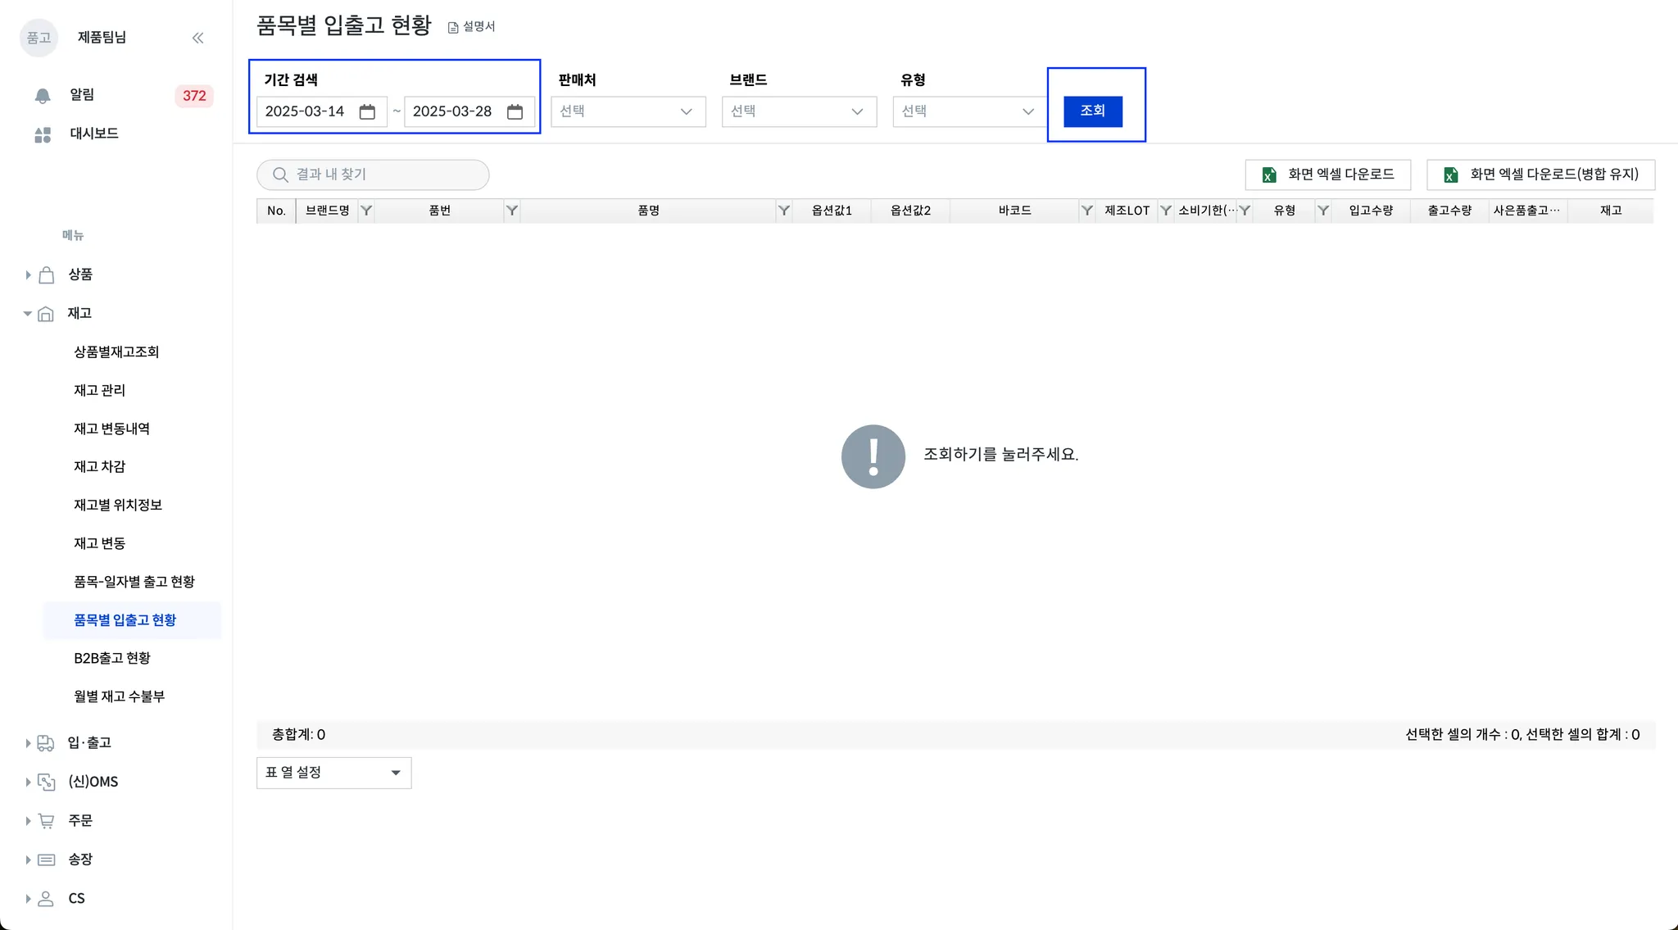The height and width of the screenshot is (930, 1678).
Task: Expand the 입·출고 menu section
Action: (x=28, y=743)
